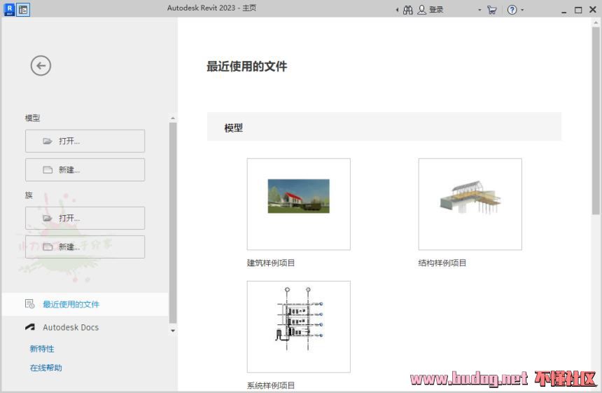The image size is (602, 393).
Task: Expand the help dropdown arrow
Action: click(522, 10)
